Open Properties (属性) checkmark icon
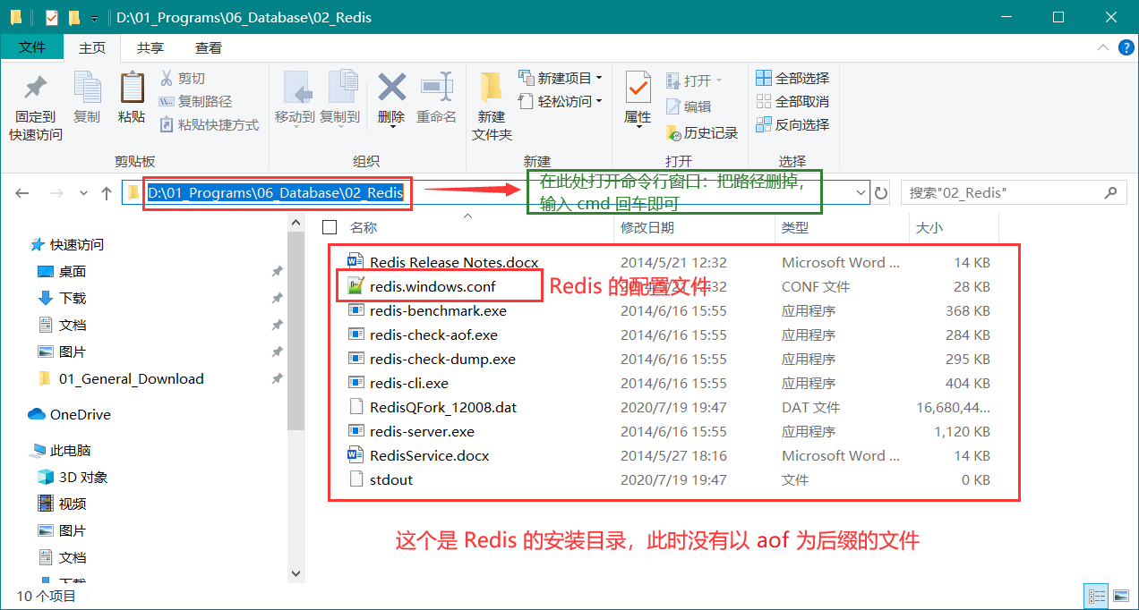The image size is (1139, 610). 638,89
